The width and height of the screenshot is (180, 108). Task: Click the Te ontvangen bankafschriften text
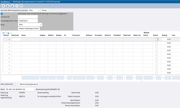pos(49,96)
